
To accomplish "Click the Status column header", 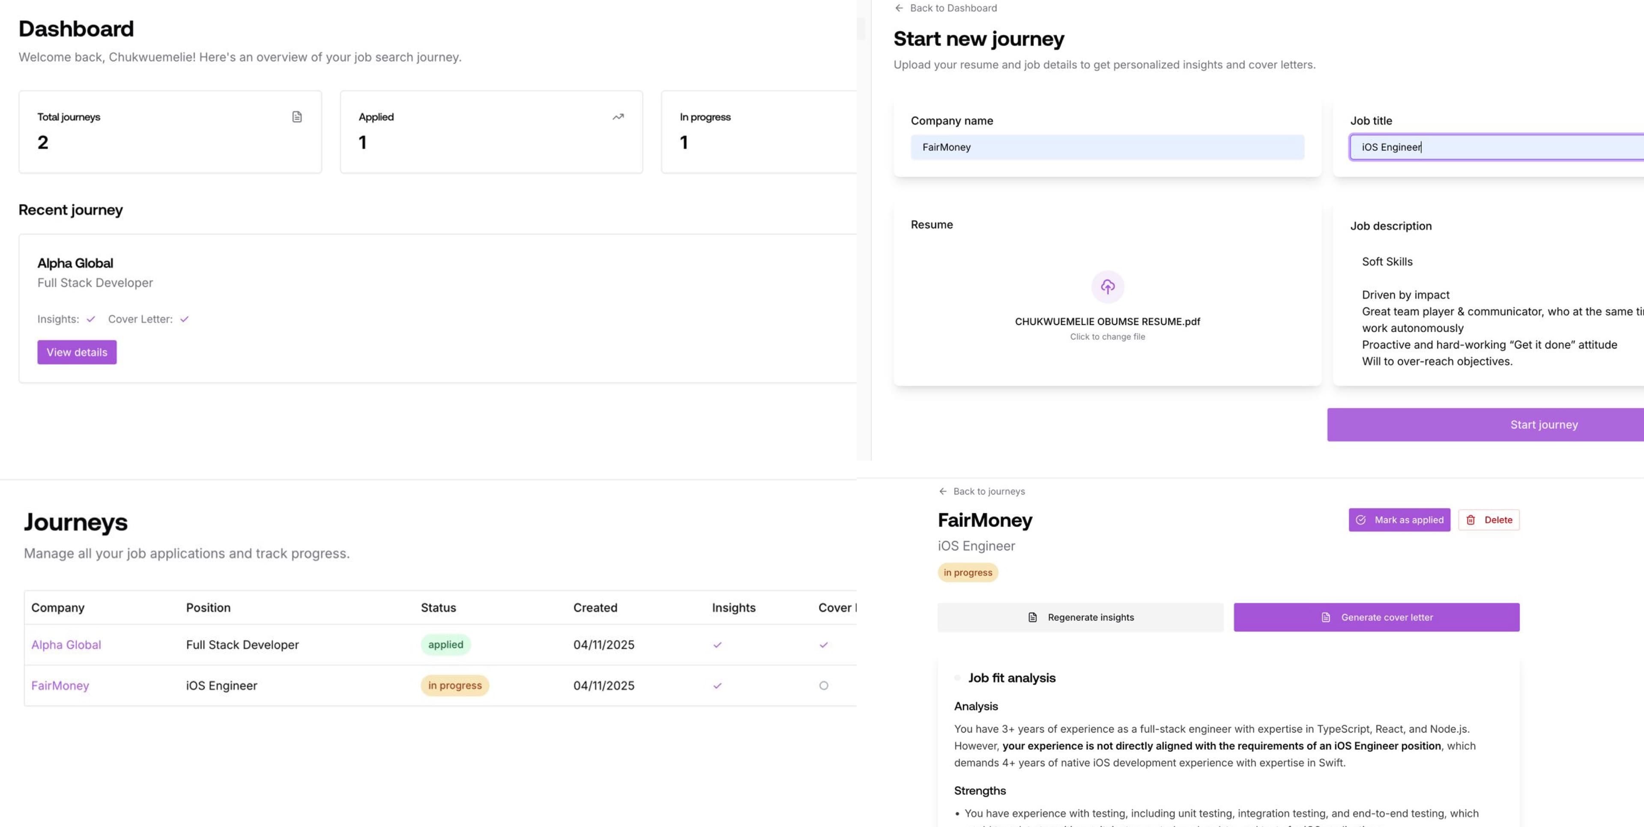I will (x=438, y=607).
